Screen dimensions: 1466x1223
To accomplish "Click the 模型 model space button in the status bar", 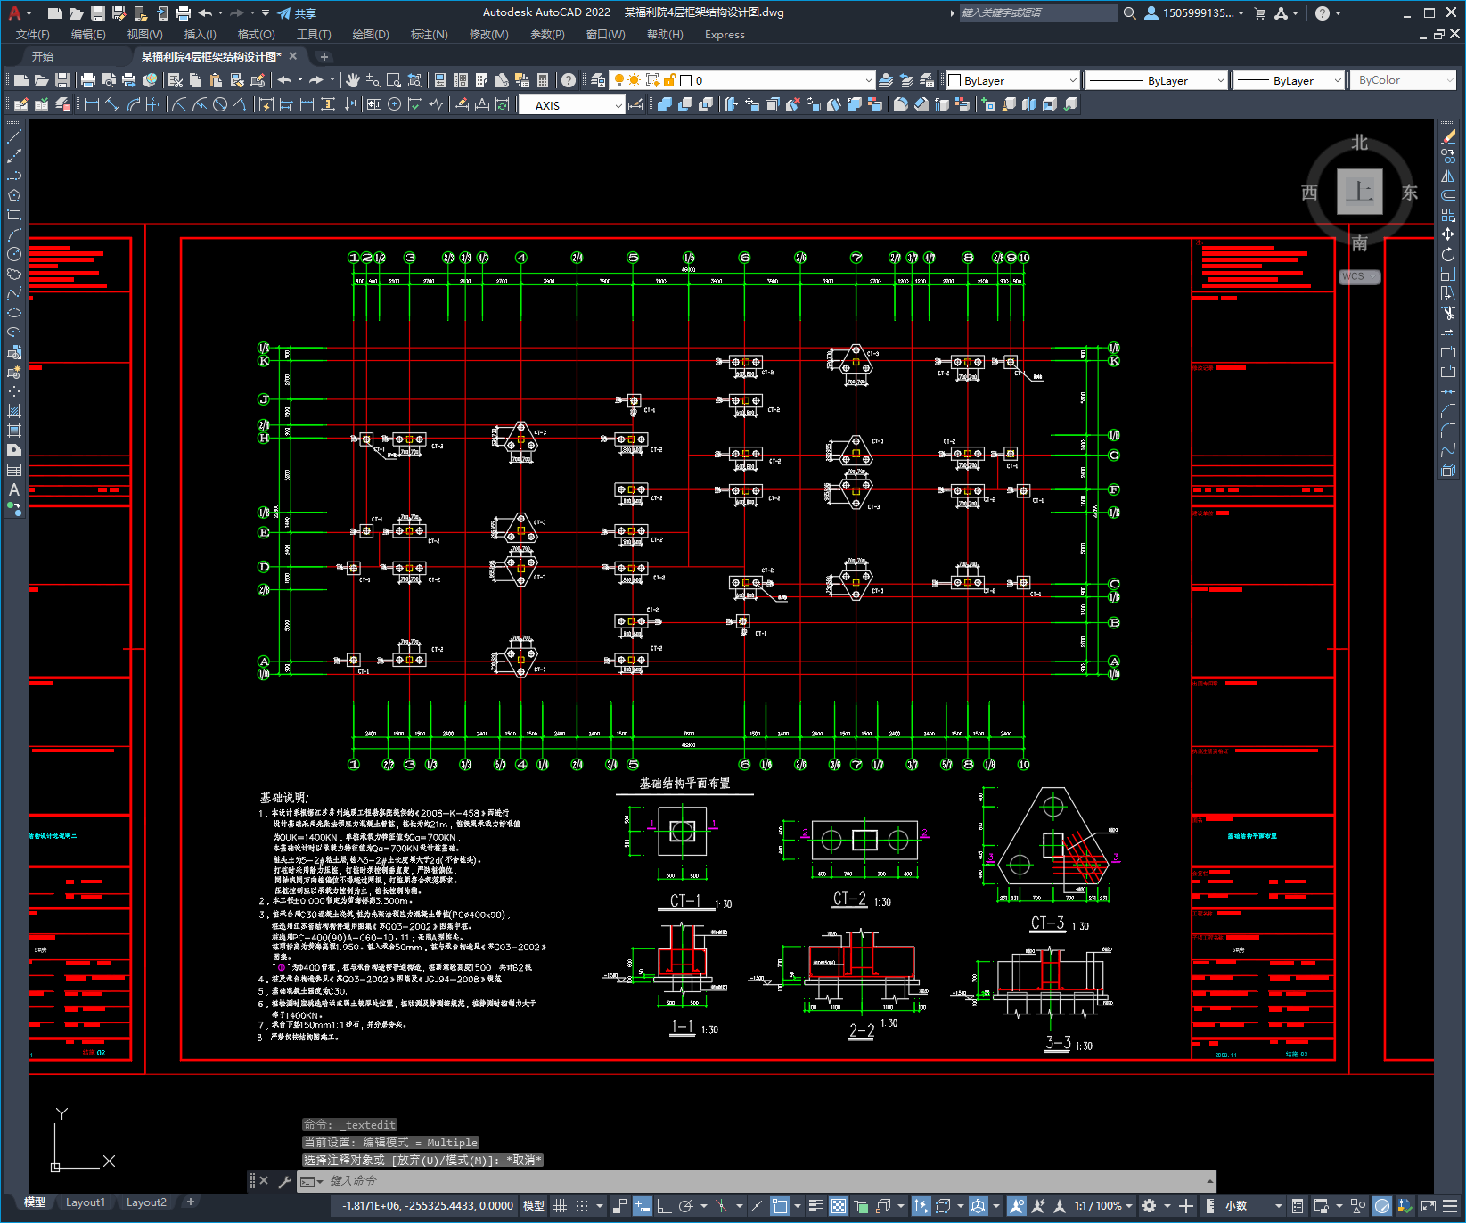I will coord(534,1206).
